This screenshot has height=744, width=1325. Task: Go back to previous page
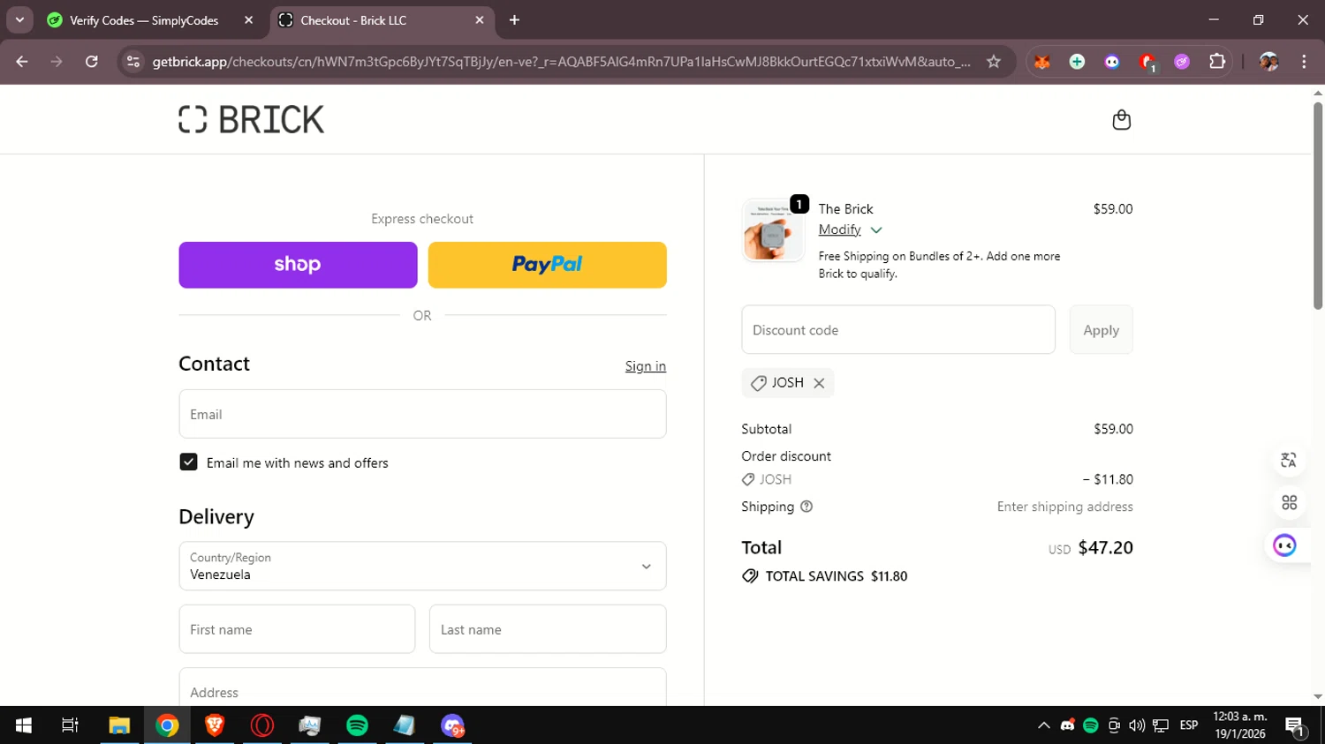click(x=22, y=62)
